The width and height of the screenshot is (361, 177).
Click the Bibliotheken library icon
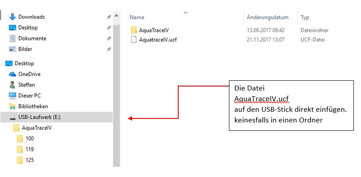12,106
